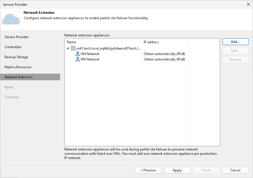Open the Backup Storage step
The image size is (253, 178).
click(x=17, y=57)
